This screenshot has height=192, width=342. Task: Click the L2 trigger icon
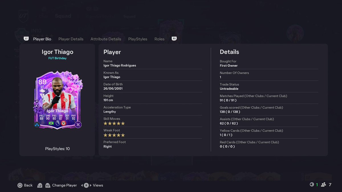[40, 185]
